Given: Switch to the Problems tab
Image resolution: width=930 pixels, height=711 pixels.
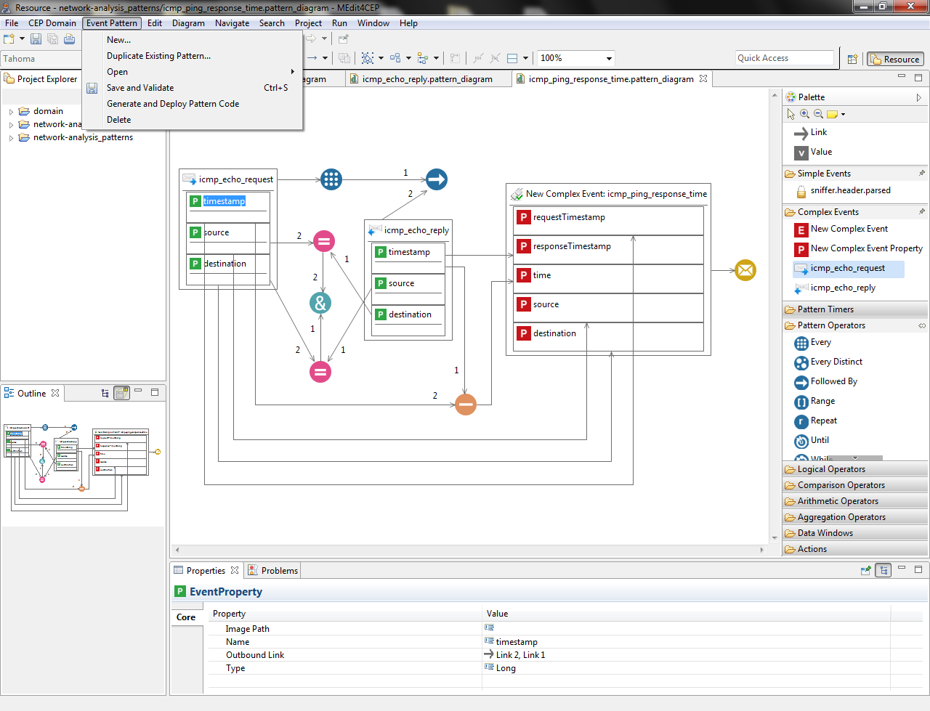Looking at the screenshot, I should point(273,571).
